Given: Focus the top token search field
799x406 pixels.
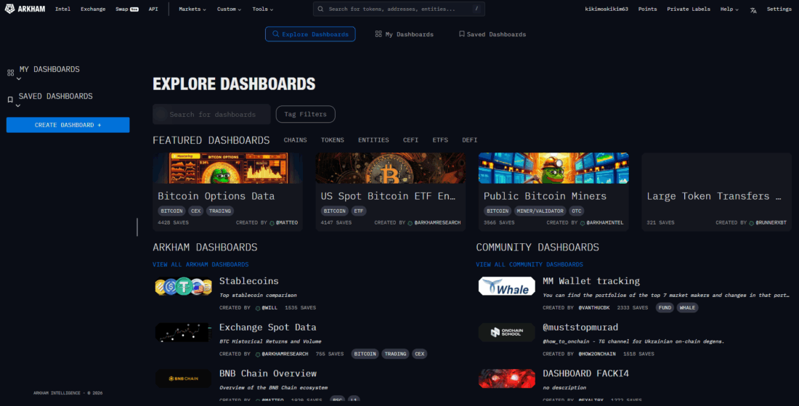Looking at the screenshot, I should (x=399, y=9).
